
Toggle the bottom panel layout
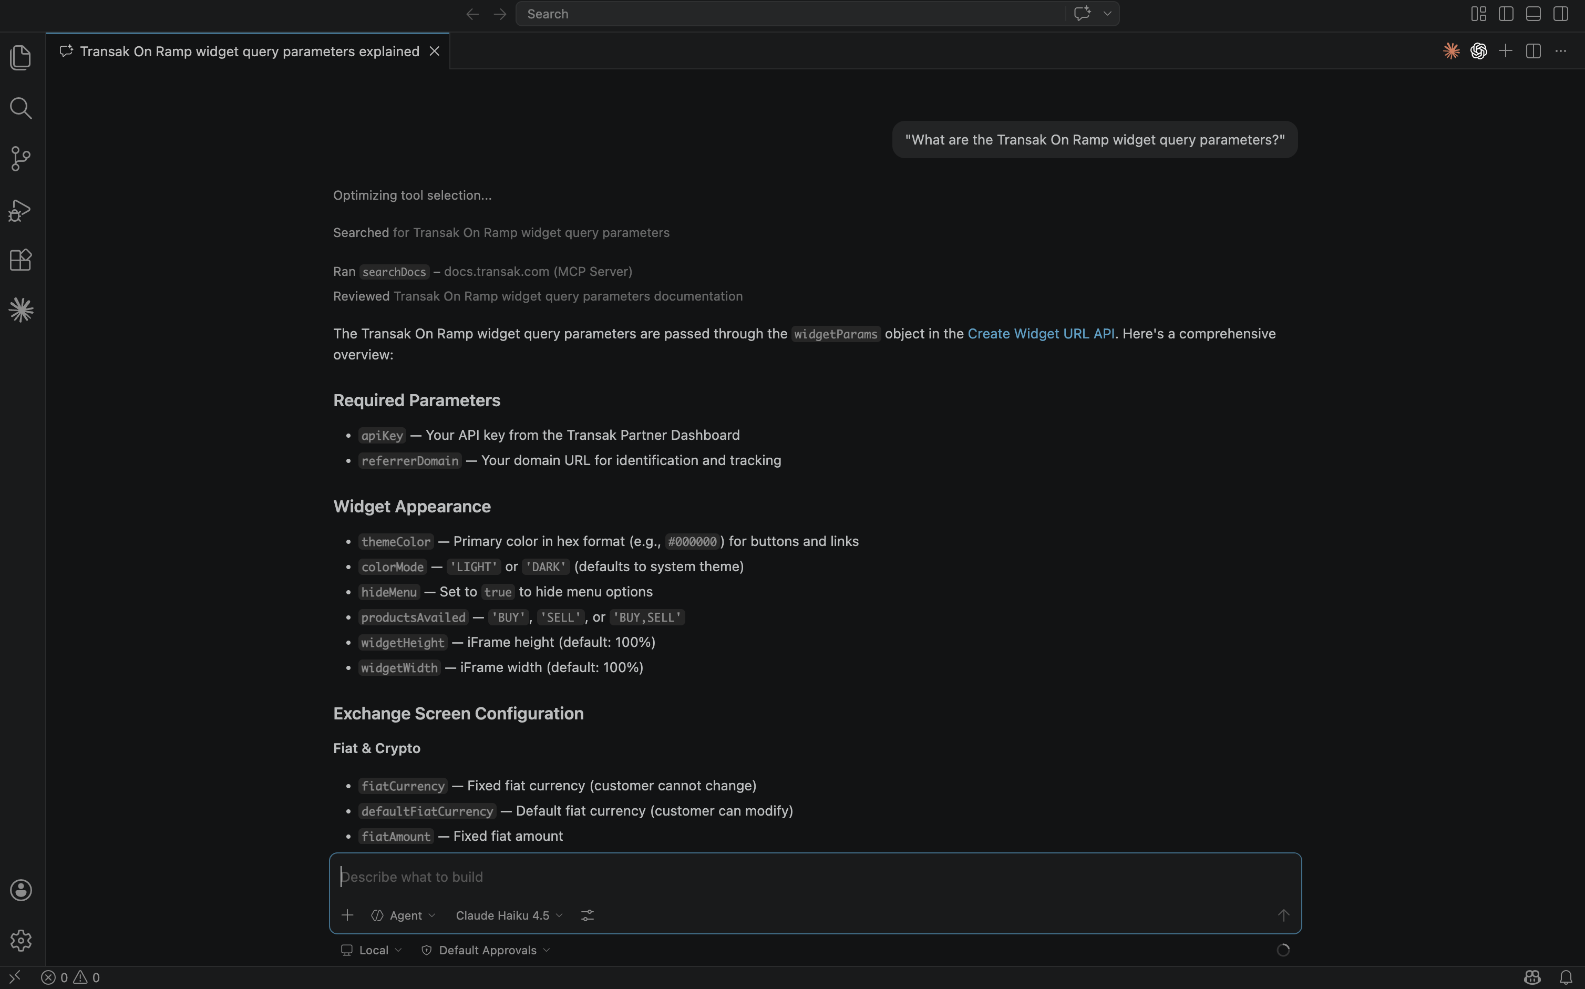click(x=1533, y=14)
